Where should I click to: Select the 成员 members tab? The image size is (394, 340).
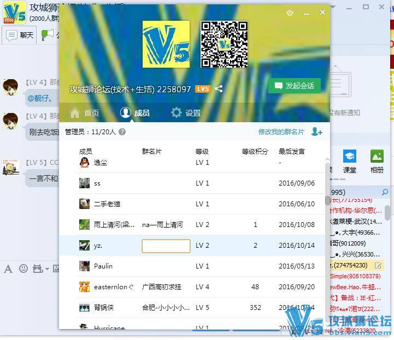coord(135,113)
